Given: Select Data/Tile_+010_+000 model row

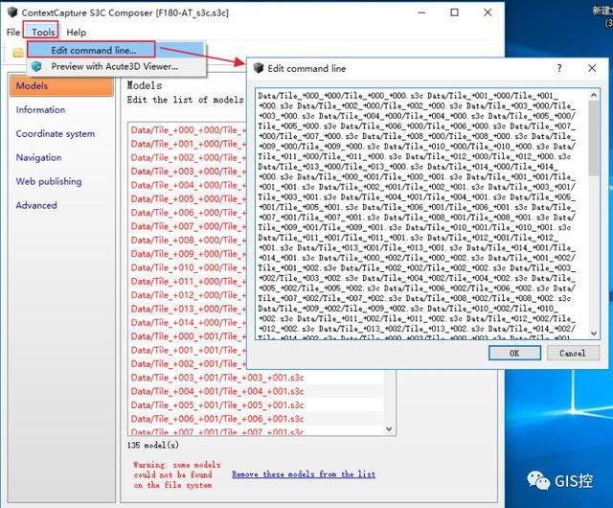Looking at the screenshot, I should [188, 267].
